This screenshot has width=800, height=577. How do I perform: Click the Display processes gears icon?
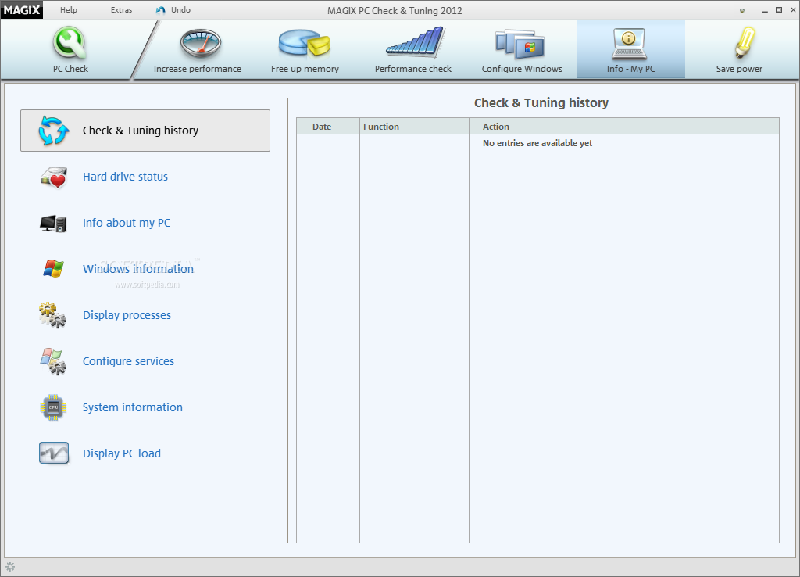[53, 315]
